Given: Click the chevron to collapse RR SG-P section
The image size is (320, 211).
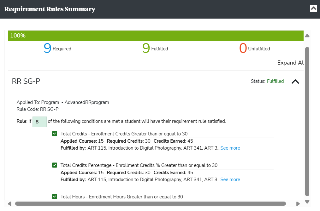Looking at the screenshot, I should (295, 81).
